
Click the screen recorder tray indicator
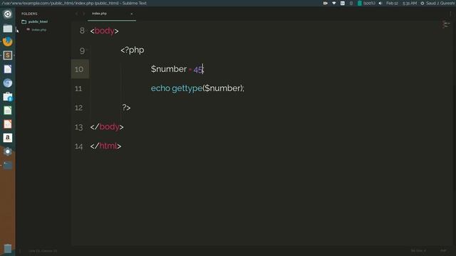(x=326, y=3)
